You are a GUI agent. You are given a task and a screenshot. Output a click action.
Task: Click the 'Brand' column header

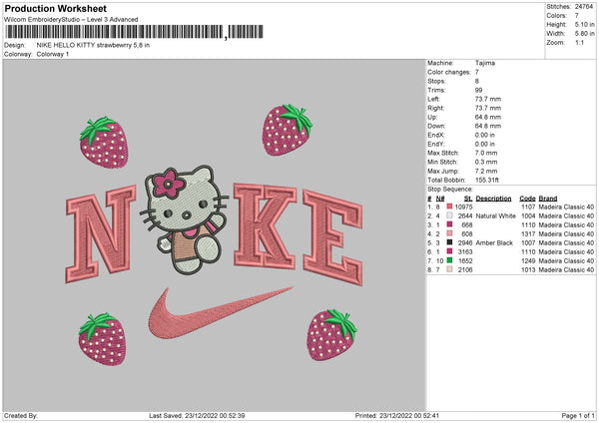(x=548, y=199)
